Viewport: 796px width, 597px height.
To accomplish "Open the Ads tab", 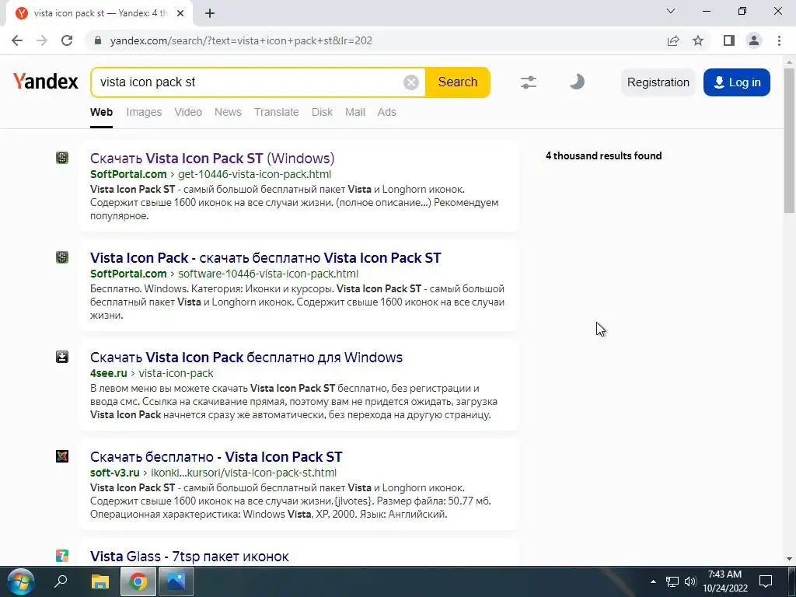I will [386, 112].
